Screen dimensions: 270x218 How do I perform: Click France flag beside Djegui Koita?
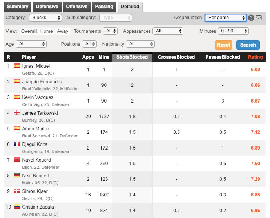(x=17, y=144)
